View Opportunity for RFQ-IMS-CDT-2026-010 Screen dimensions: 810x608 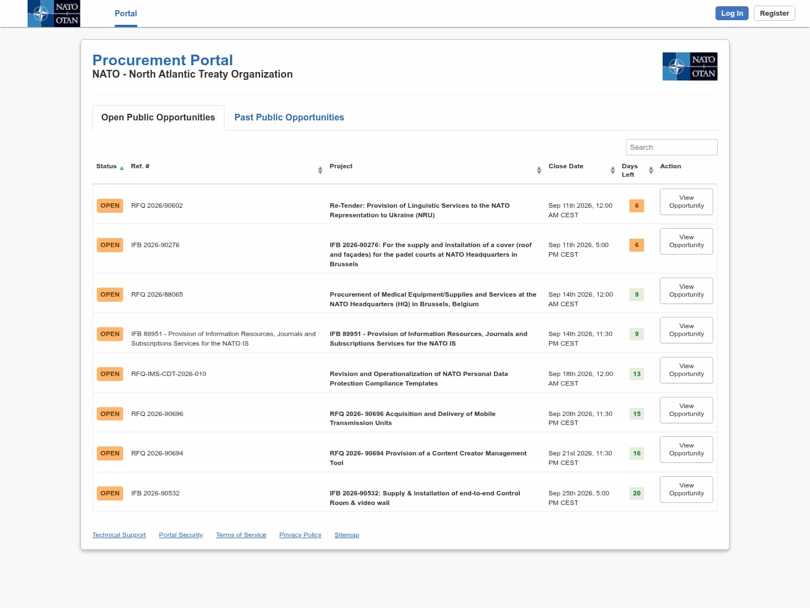point(686,370)
